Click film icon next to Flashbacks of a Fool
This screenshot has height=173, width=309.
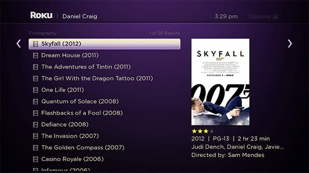click(35, 113)
